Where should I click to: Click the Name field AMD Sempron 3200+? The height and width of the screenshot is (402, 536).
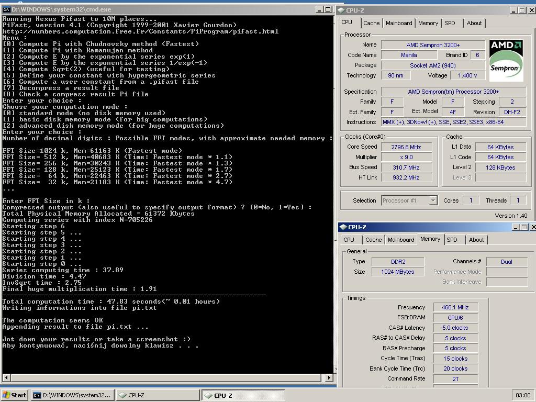pyautogui.click(x=433, y=45)
